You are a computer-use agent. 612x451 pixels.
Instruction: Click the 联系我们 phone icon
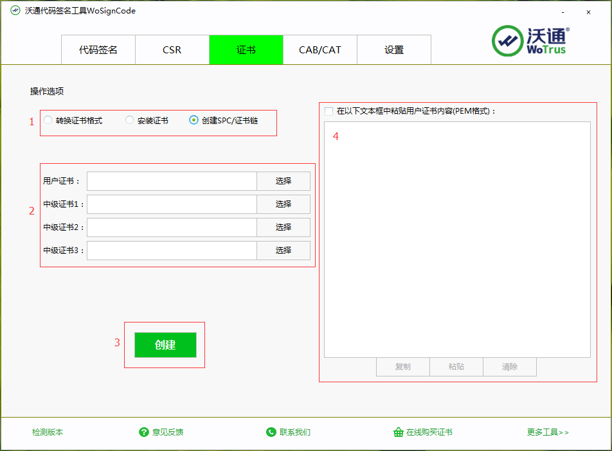271,432
